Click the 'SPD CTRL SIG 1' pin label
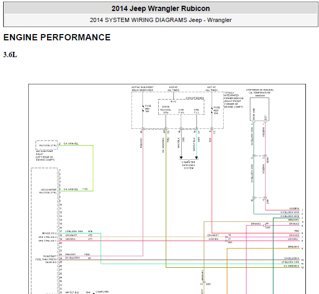319x294 pixels. [x=47, y=241]
